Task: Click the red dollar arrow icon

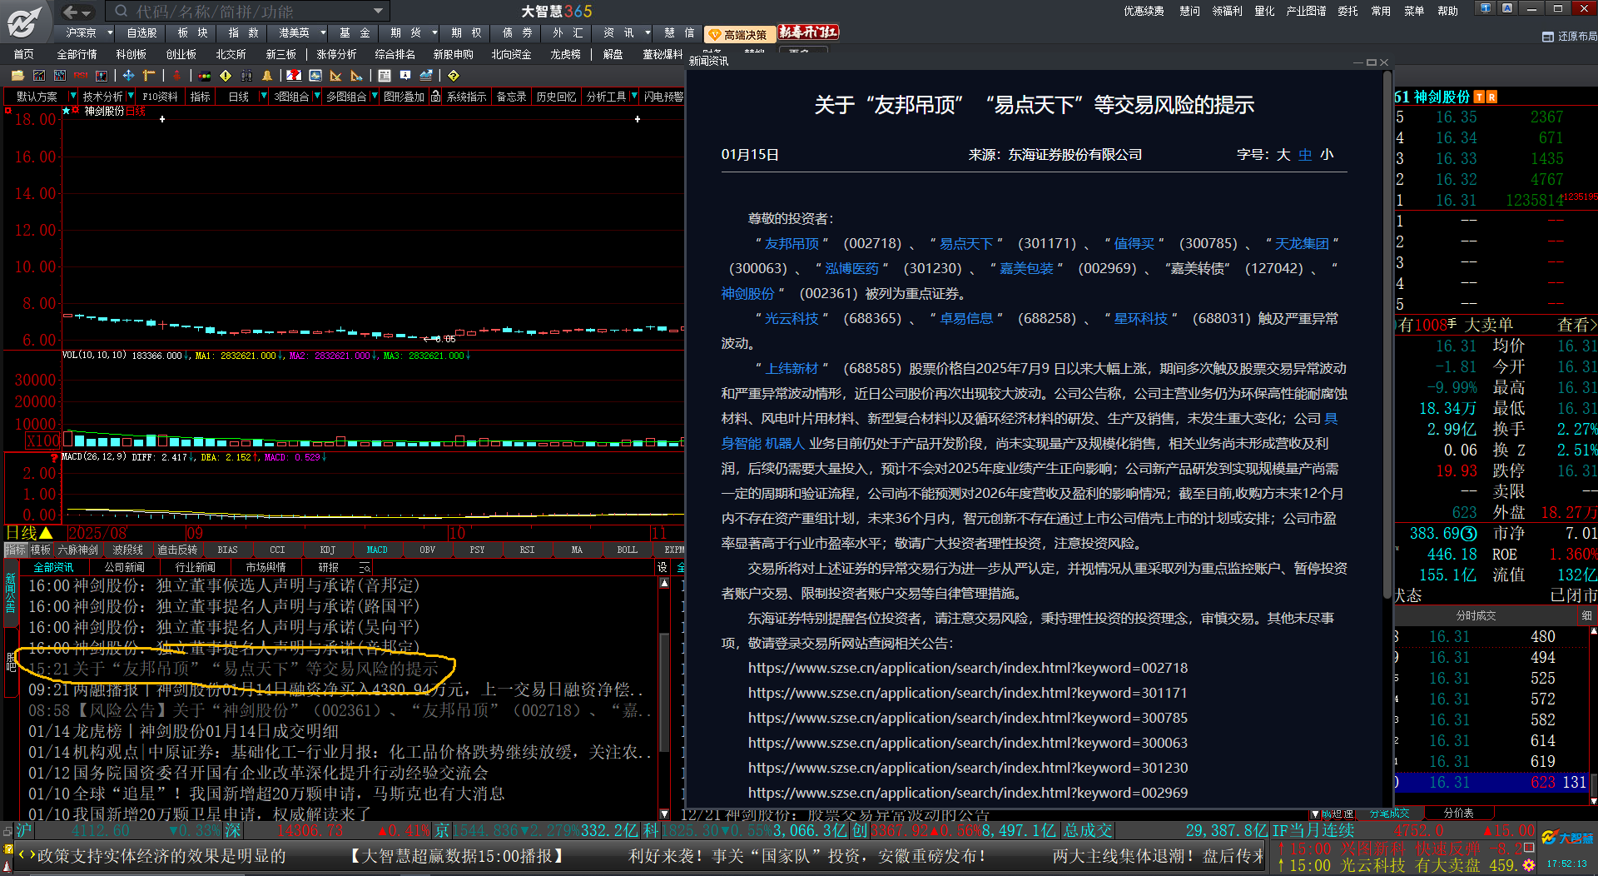Action: pyautogui.click(x=176, y=76)
